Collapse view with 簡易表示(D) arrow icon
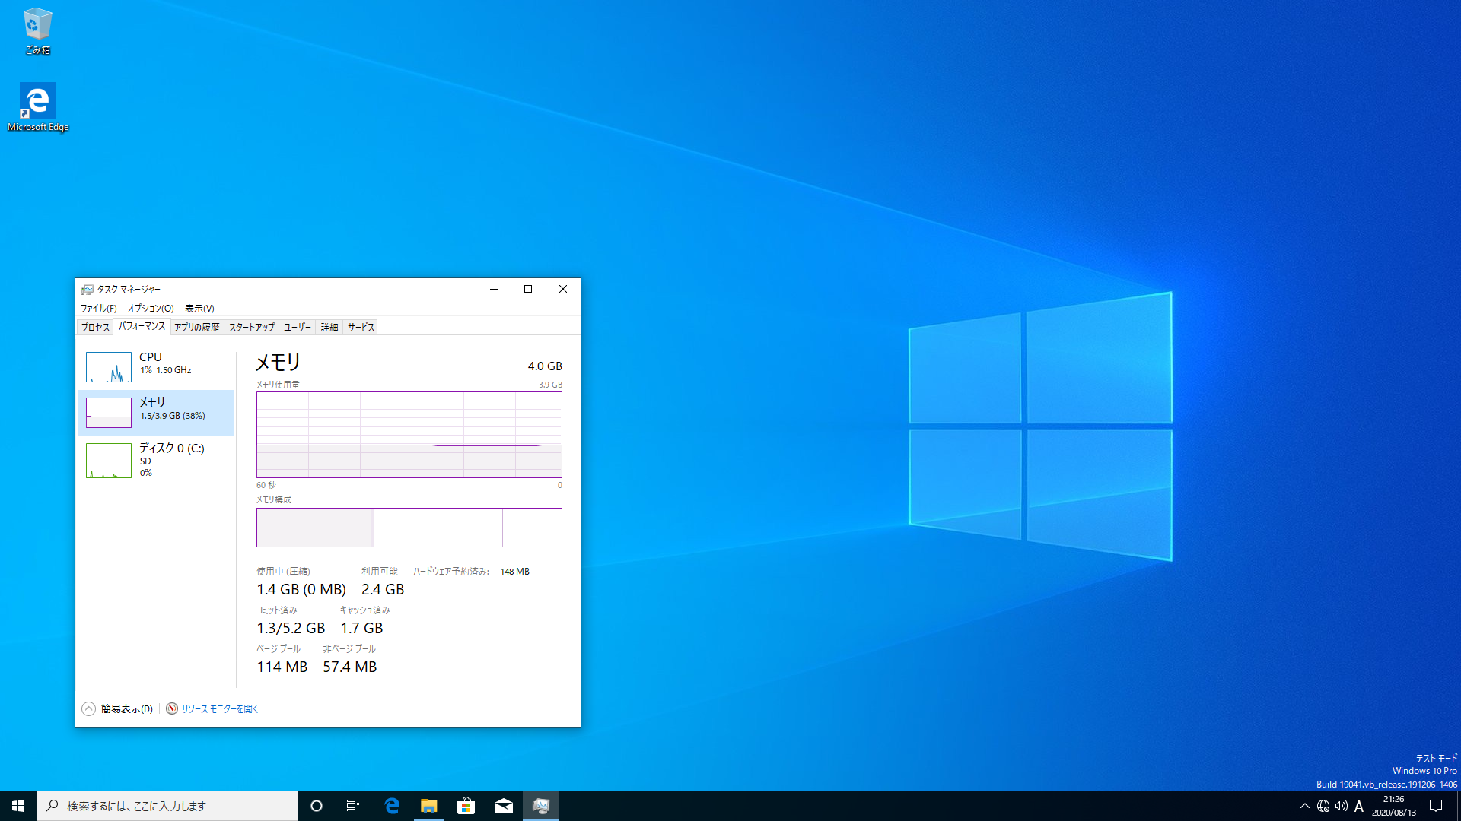Screen dimensions: 1461x821 [88, 708]
